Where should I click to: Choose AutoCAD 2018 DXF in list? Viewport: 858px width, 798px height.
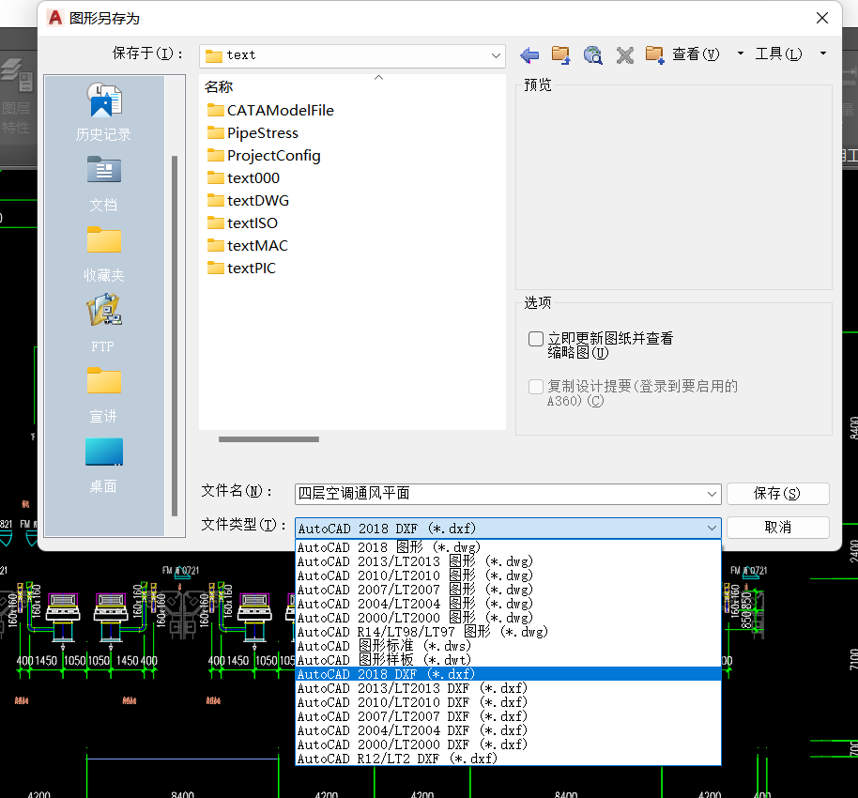point(509,674)
